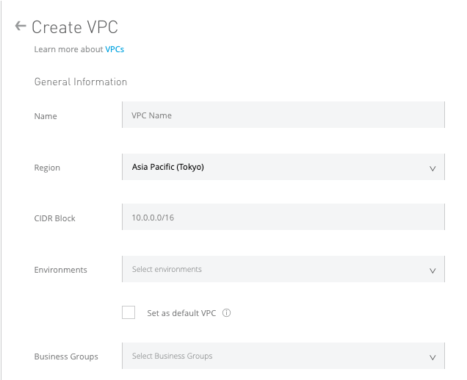Click the Region field label
Image resolution: width=467 pixels, height=380 pixels.
point(47,168)
